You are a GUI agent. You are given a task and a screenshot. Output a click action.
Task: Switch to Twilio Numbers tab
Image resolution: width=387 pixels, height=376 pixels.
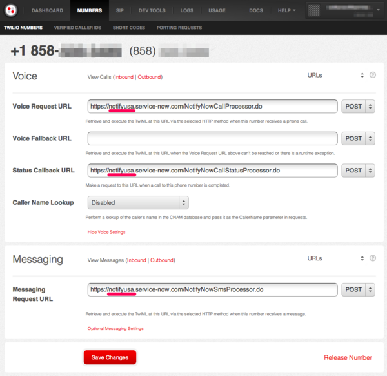[23, 28]
